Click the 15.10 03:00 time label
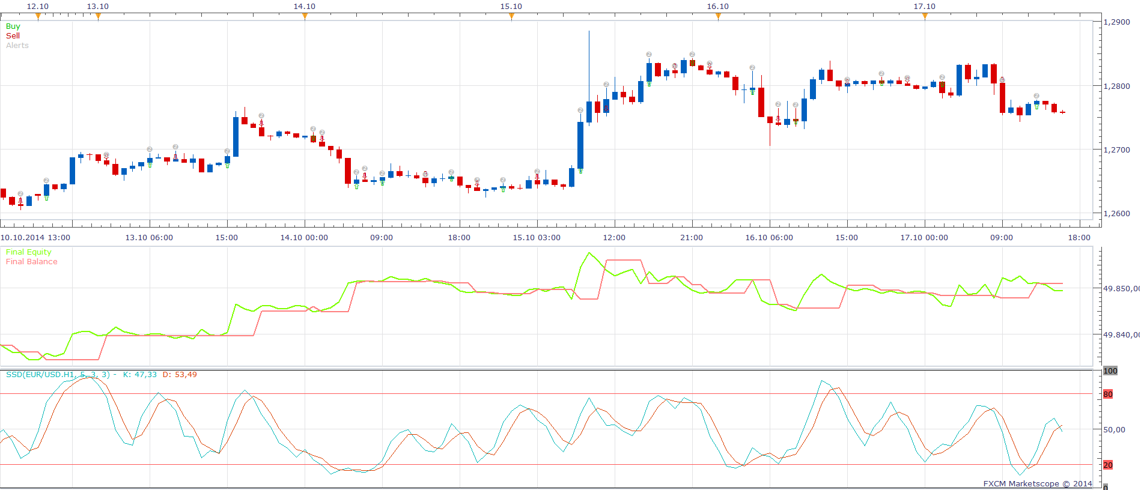 tap(537, 238)
